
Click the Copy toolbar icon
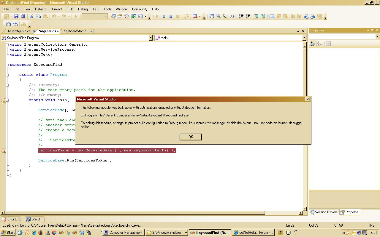(38, 16)
